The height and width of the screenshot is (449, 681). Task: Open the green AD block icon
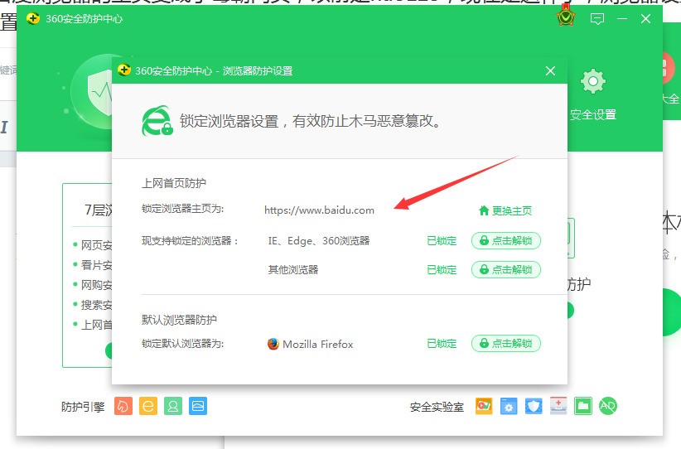(607, 406)
